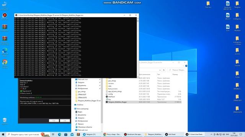
Task: Switch to the Telegram_MultiGeo folder taskbar window
Action: click(x=153, y=134)
